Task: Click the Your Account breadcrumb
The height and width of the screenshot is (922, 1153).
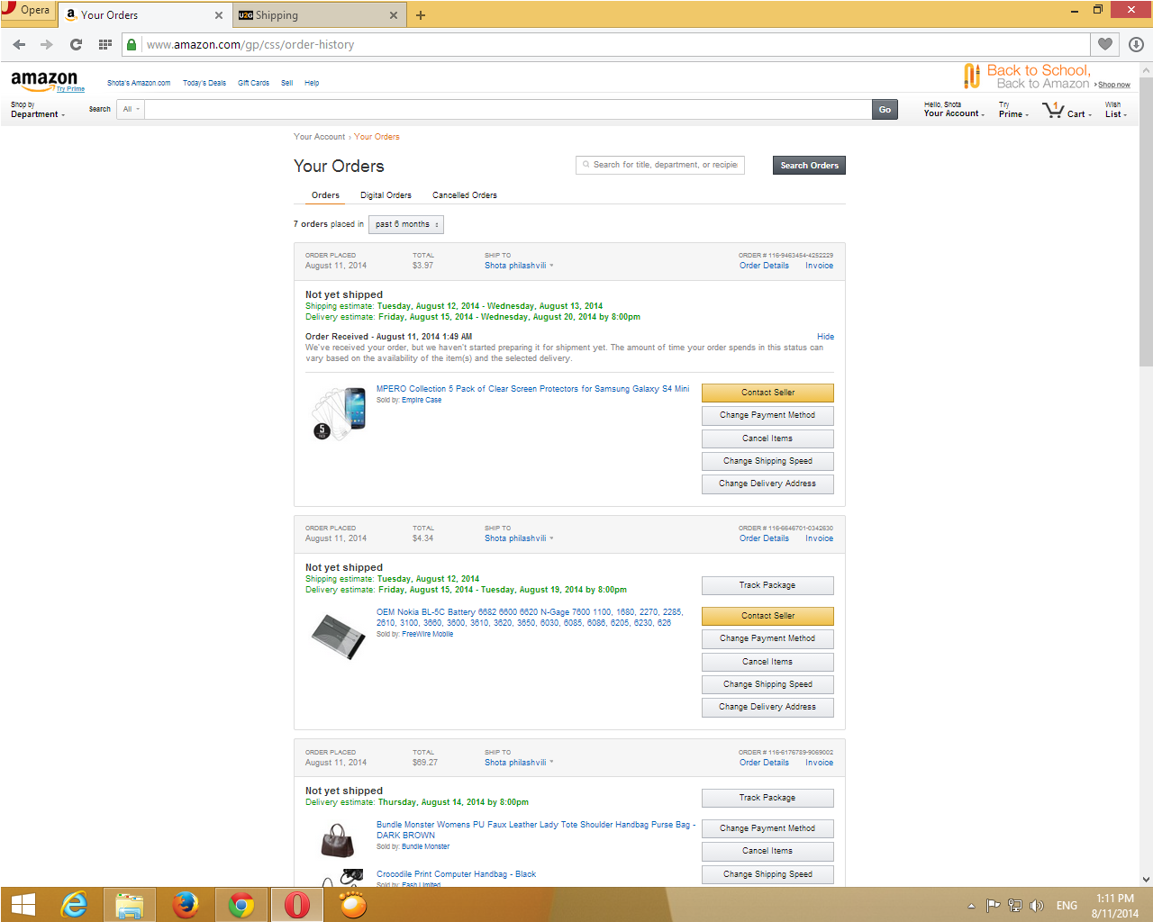Action: coord(319,137)
